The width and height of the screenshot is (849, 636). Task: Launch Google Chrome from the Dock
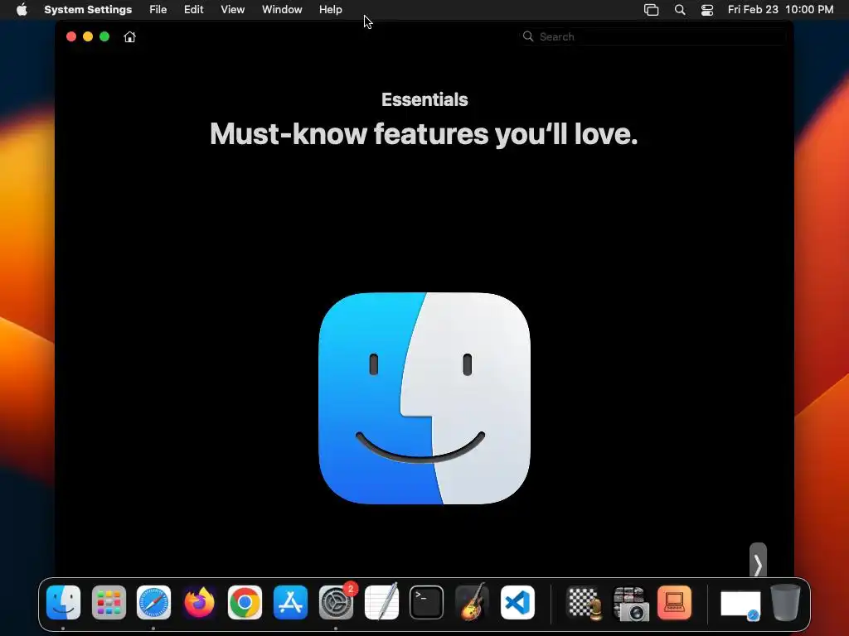[x=245, y=603]
